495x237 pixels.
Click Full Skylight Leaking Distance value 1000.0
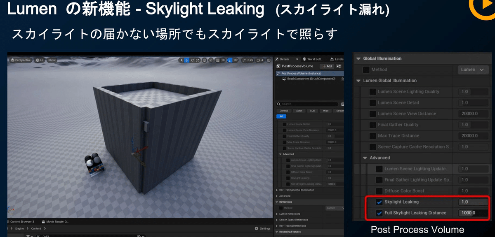coord(473,213)
